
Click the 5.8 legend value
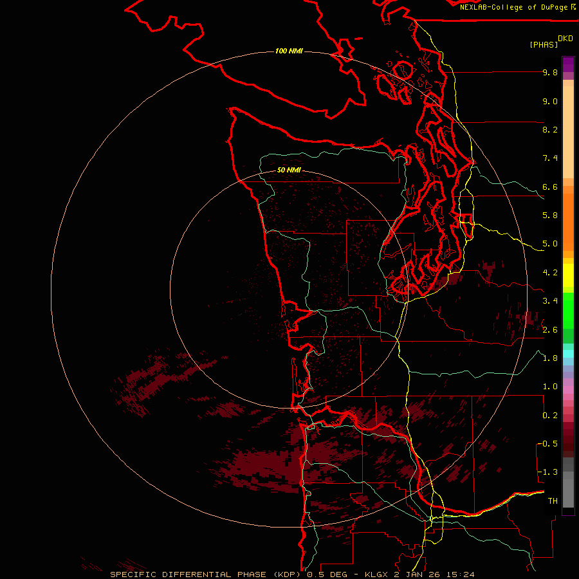click(550, 216)
